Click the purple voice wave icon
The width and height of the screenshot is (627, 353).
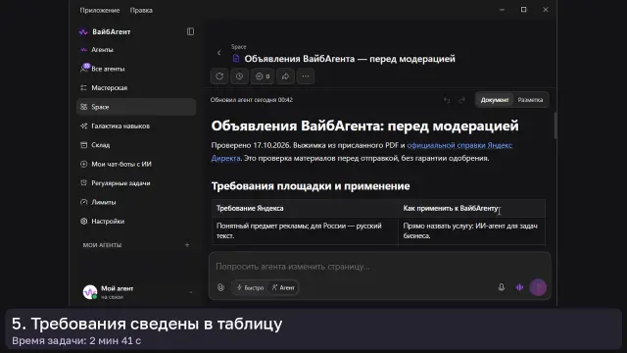pos(519,287)
